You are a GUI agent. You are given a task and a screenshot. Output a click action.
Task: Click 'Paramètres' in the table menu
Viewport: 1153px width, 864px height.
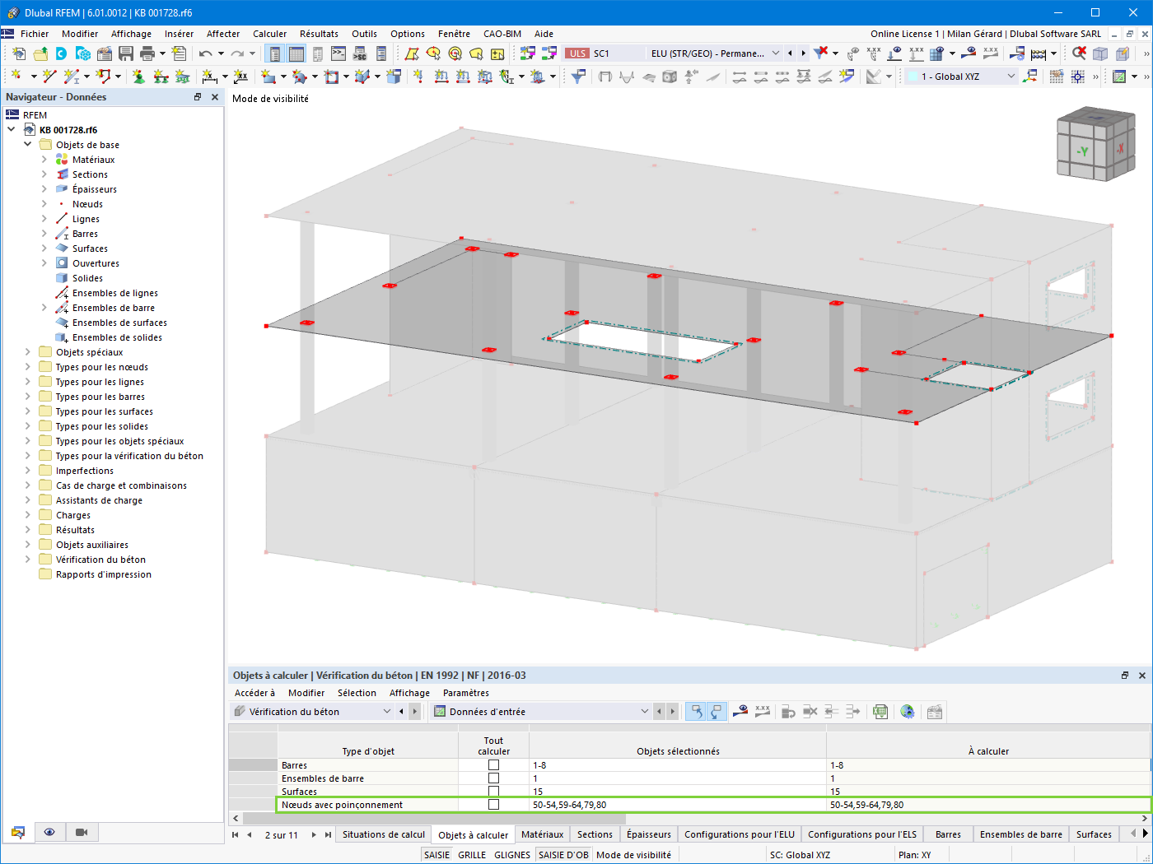click(x=466, y=693)
